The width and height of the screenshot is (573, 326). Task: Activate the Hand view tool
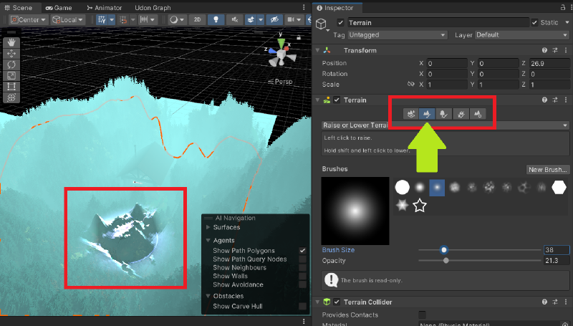tap(11, 42)
